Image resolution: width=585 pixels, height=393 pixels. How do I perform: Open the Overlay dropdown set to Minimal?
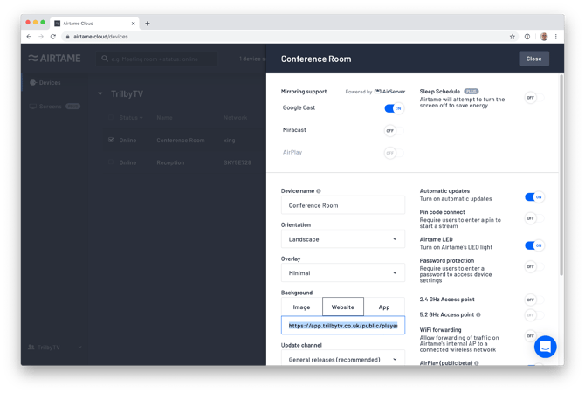[342, 272]
